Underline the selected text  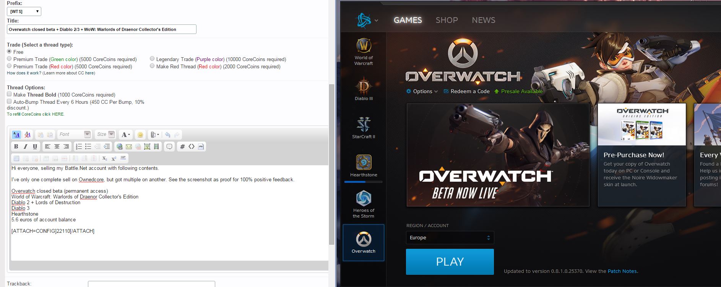35,146
